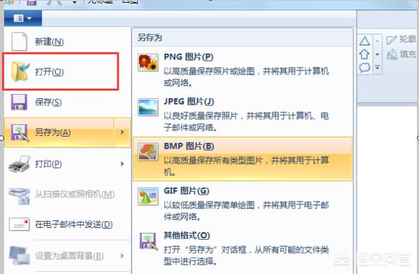The width and height of the screenshot is (419, 274).
Task: Choose 保存(S) menu entry text
Action: [48, 102]
